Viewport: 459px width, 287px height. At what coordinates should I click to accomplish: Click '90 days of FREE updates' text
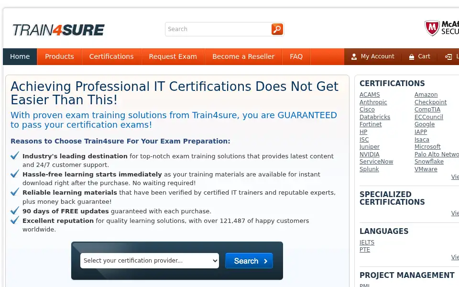pyautogui.click(x=66, y=211)
